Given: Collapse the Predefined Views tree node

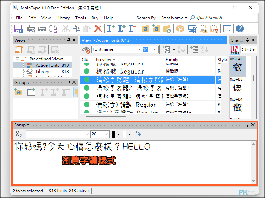Looking at the screenshot, I should (x=17, y=59).
